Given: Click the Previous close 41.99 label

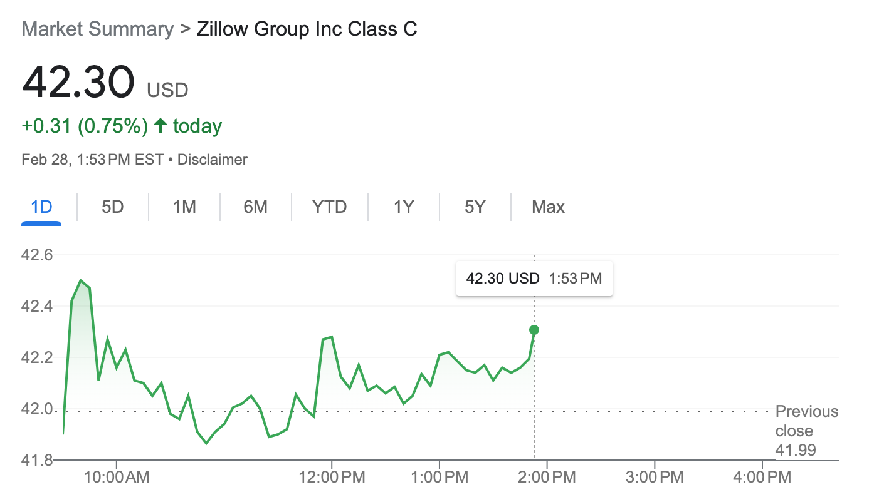Looking at the screenshot, I should coord(806,431).
